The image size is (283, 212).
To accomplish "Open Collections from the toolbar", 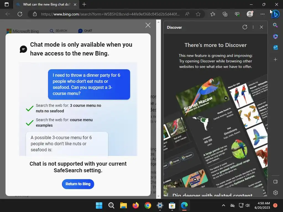I will pyautogui.click(x=225, y=14).
